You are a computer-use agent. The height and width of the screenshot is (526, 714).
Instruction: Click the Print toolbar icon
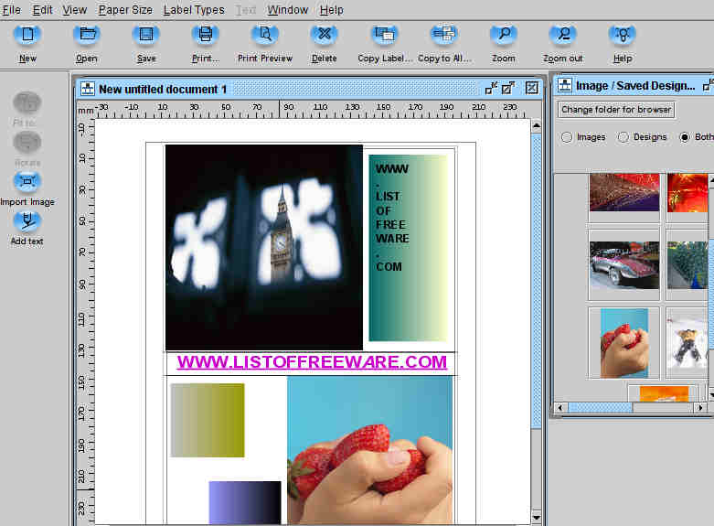tap(206, 36)
